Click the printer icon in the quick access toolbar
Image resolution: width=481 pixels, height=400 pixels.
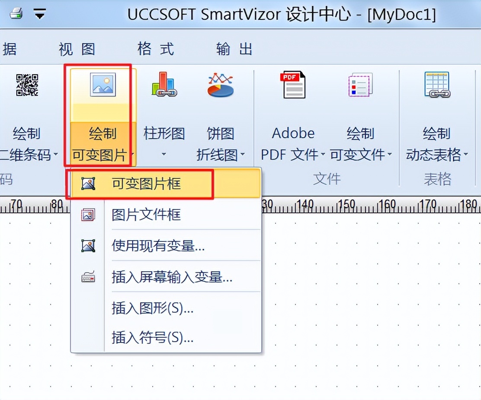16,13
